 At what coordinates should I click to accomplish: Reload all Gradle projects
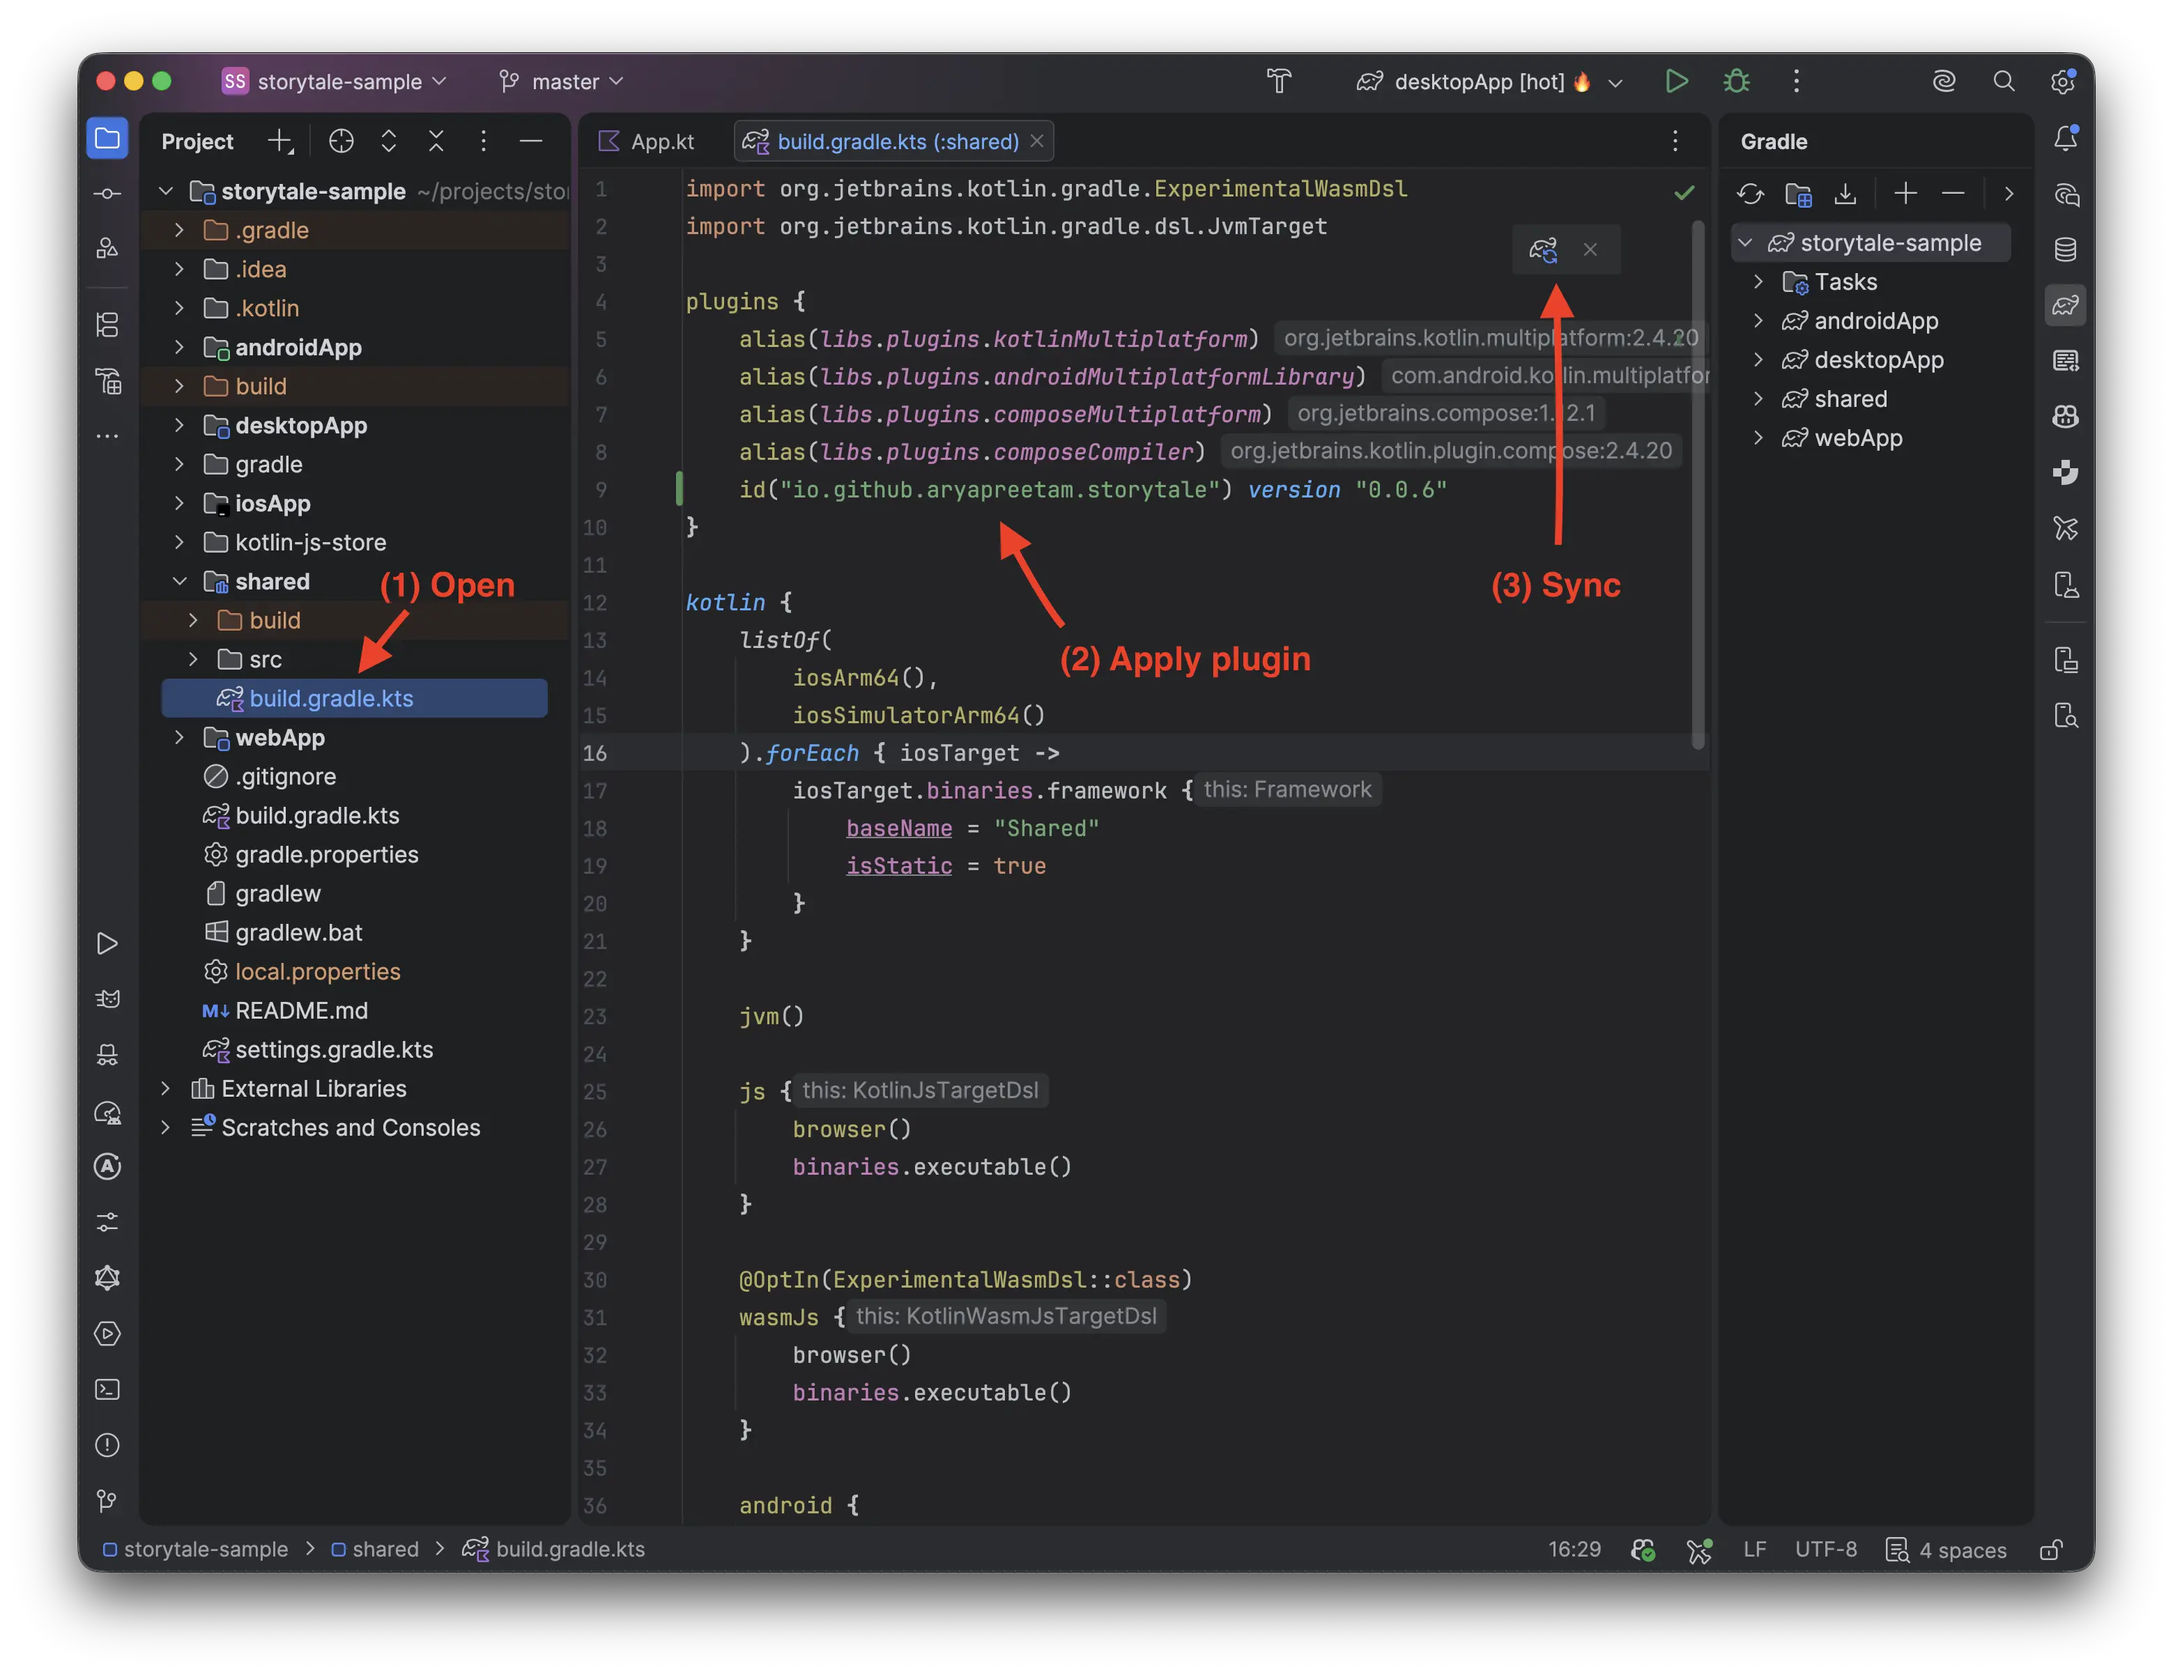pyautogui.click(x=1750, y=194)
